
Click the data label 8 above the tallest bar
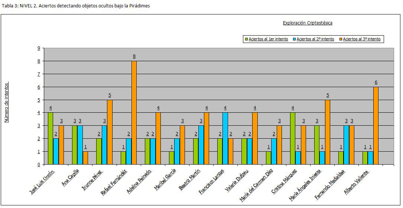coord(134,56)
